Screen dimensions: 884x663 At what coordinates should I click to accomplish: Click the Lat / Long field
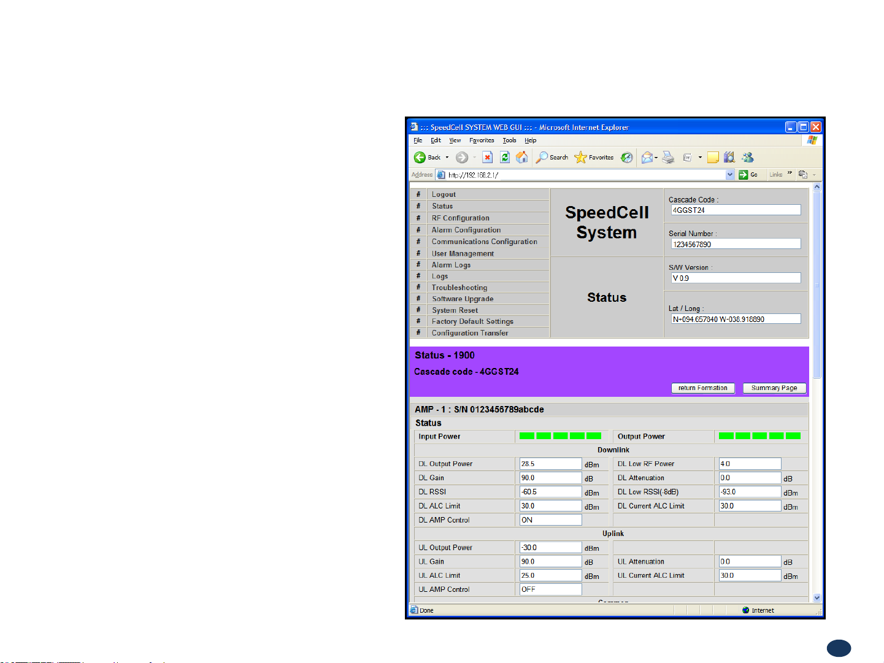coord(736,319)
